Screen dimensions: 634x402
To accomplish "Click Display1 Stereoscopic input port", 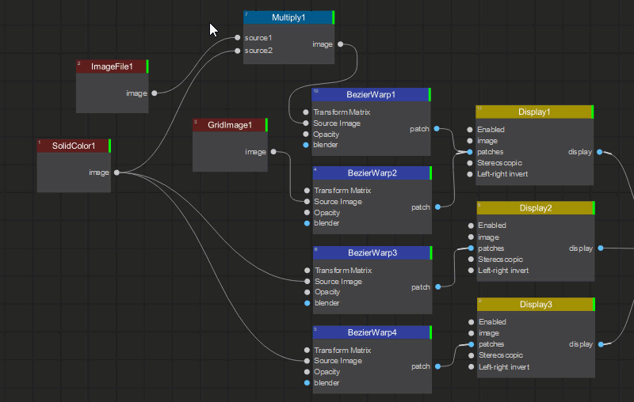I will point(469,163).
